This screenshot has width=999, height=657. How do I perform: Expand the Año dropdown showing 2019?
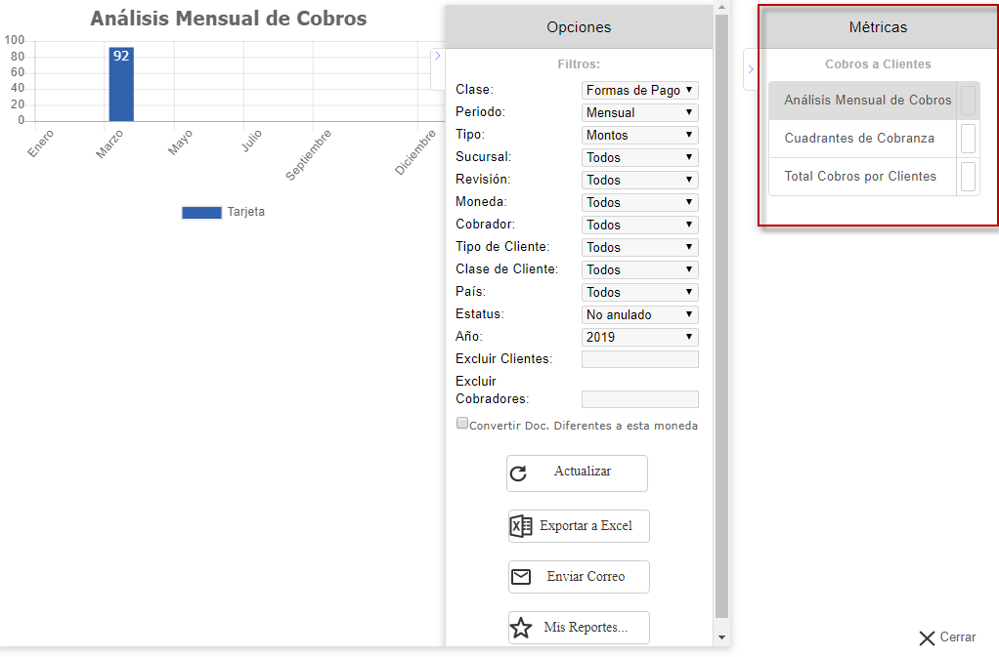pos(639,337)
